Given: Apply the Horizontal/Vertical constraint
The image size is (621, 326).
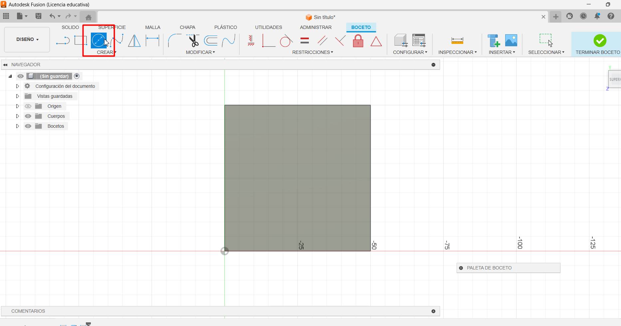Looking at the screenshot, I should point(251,41).
